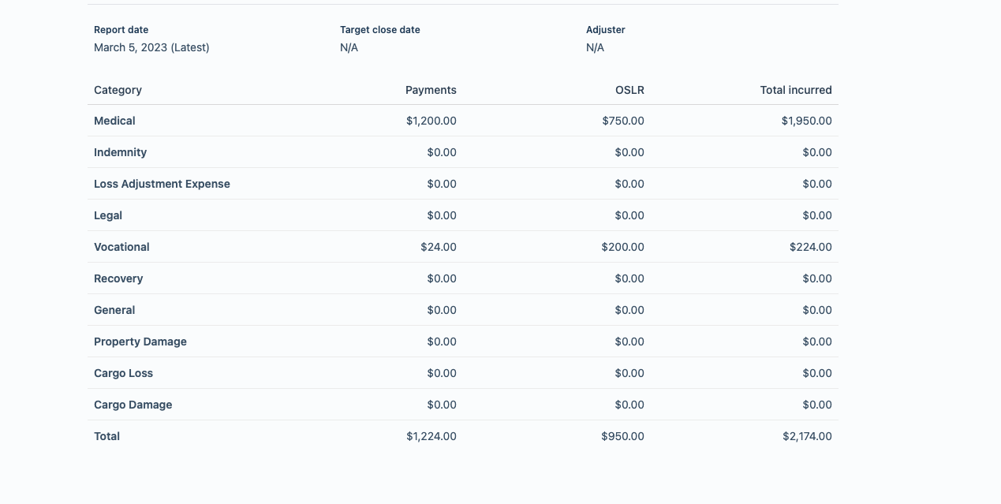
Task: Select the Loss Adjustment Expense row
Action: tap(463, 184)
